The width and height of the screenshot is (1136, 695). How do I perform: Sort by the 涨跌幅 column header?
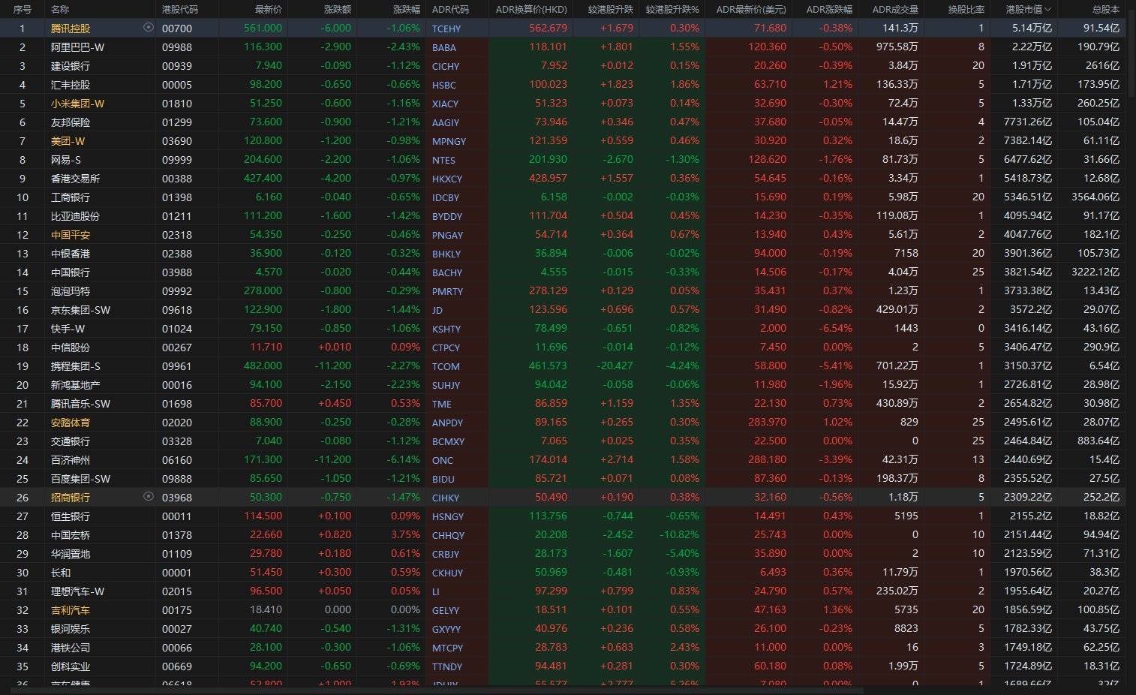pos(406,10)
